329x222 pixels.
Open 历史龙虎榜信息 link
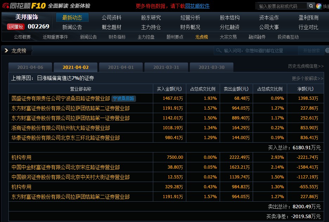click(x=306, y=66)
